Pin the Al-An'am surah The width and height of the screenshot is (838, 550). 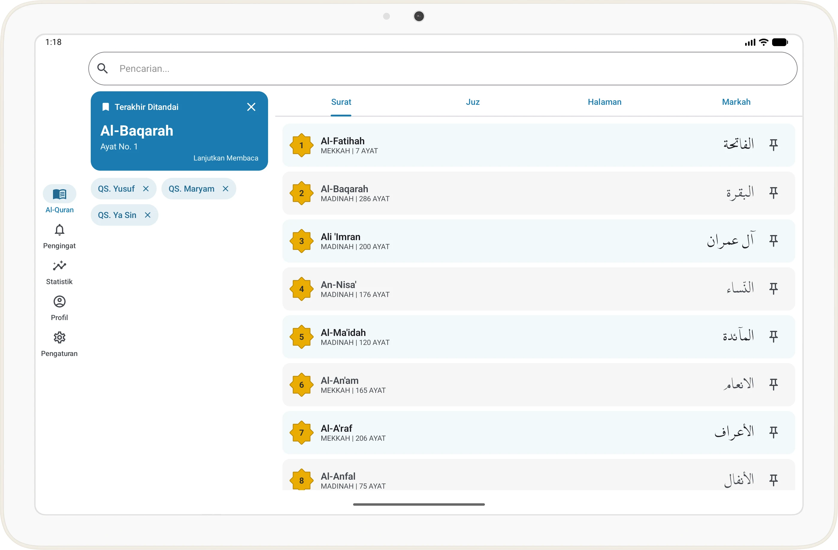pos(773,384)
